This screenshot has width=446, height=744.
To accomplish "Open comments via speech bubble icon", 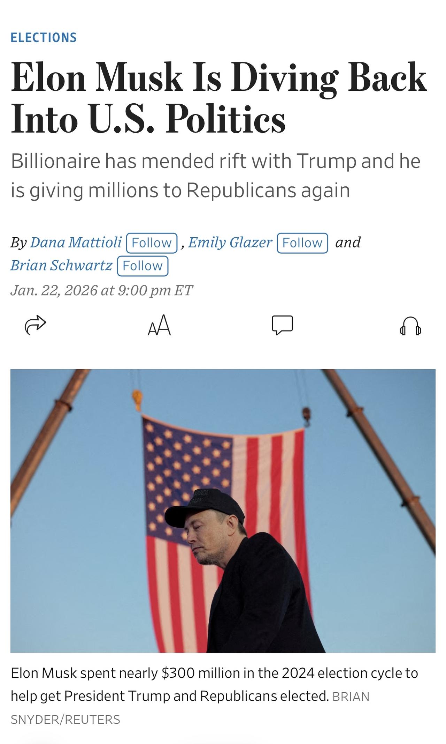I will [282, 325].
